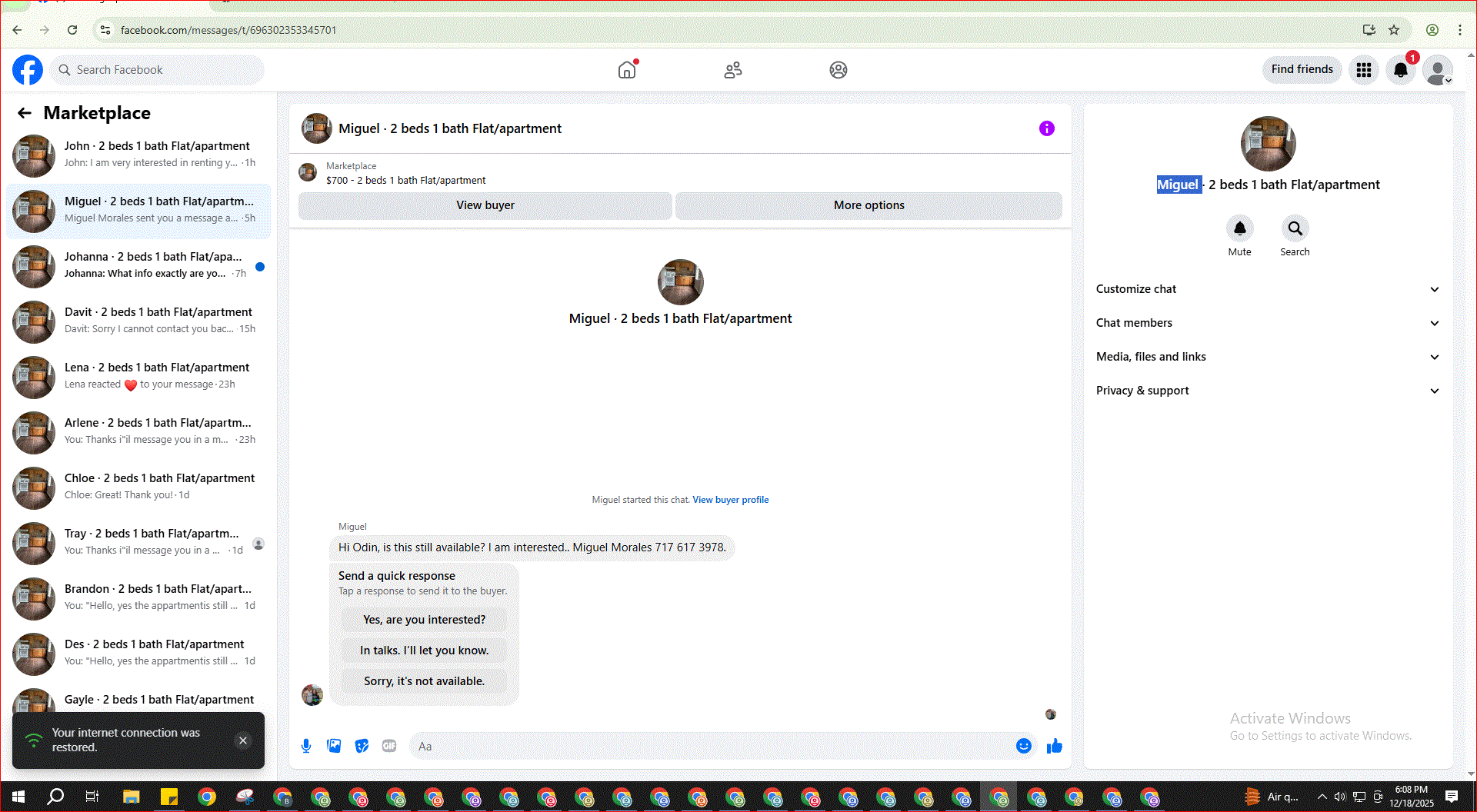1477x812 pixels.
Task: Click the Facebook logo icon
Action: coord(28,70)
